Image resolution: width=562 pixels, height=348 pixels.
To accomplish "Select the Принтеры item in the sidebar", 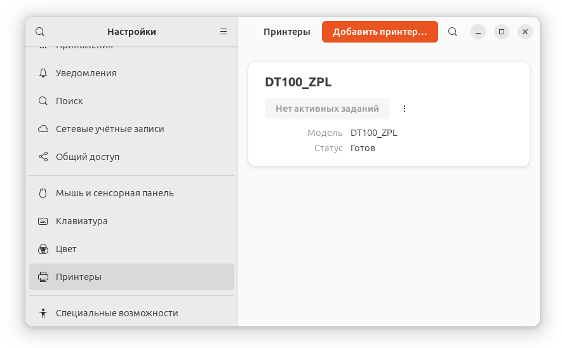I will point(131,277).
